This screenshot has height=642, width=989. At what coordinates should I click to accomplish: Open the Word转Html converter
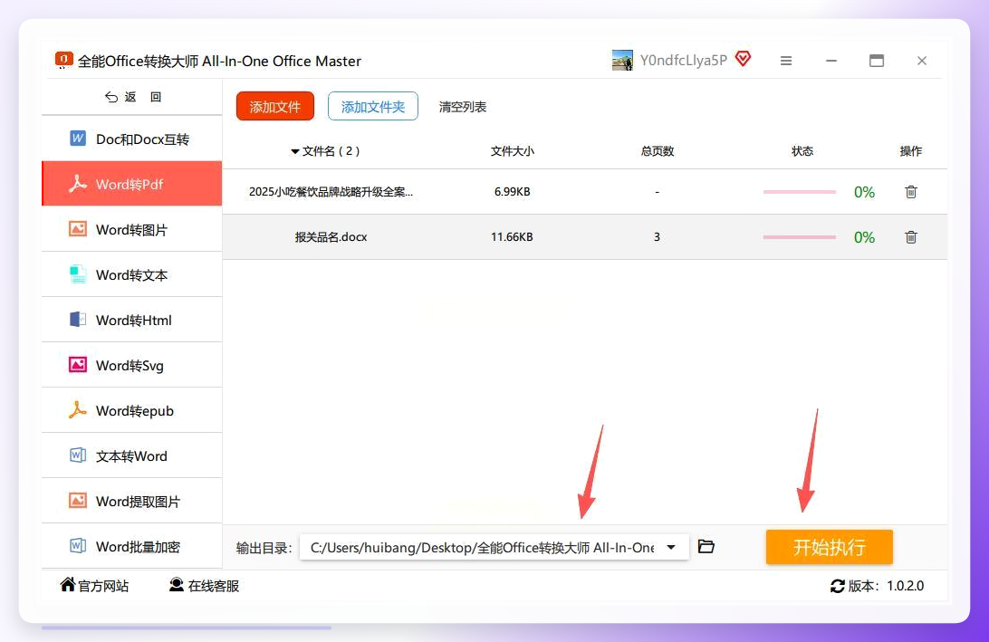(132, 321)
